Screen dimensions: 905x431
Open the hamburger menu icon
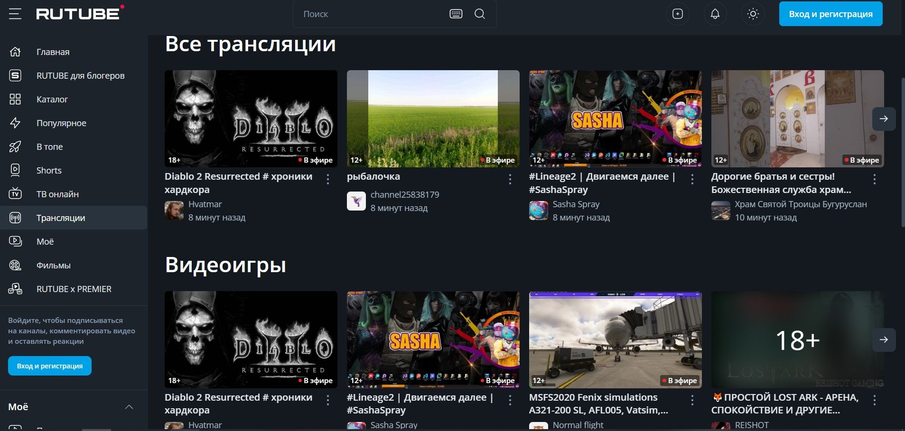pyautogui.click(x=15, y=14)
